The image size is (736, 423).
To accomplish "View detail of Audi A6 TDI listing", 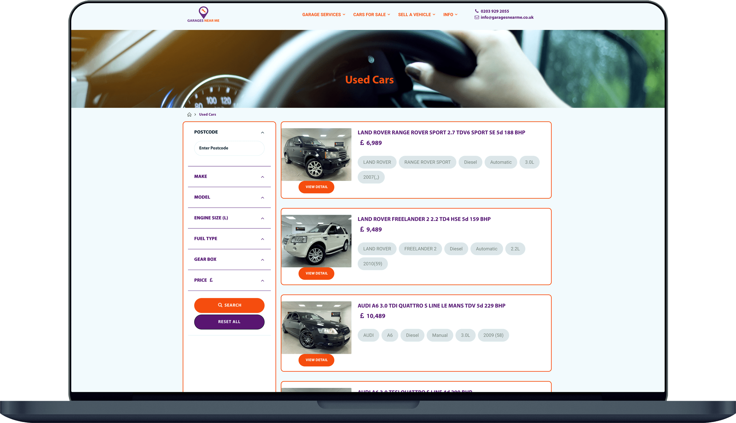I will (316, 360).
